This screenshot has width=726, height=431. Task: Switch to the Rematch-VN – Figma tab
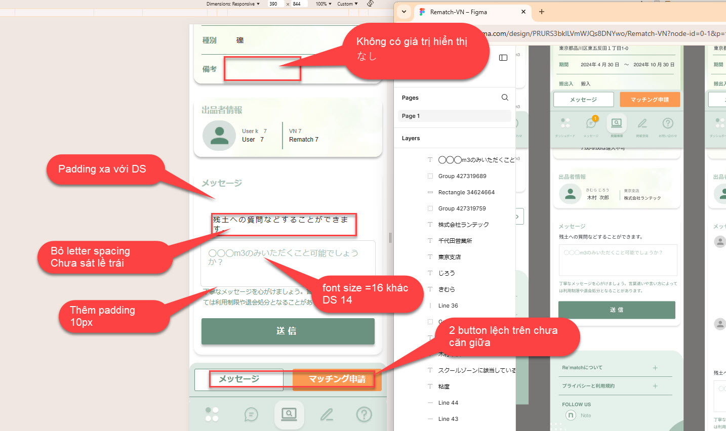coord(458,12)
